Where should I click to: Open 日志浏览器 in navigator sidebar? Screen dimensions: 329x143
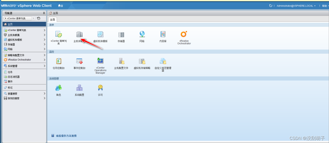click(24, 77)
